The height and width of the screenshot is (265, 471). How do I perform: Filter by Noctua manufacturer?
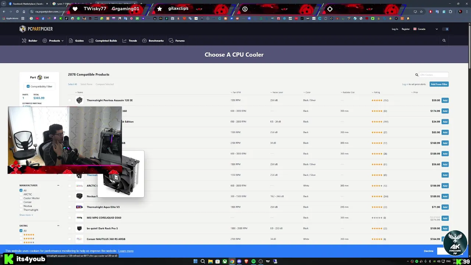coord(21,206)
